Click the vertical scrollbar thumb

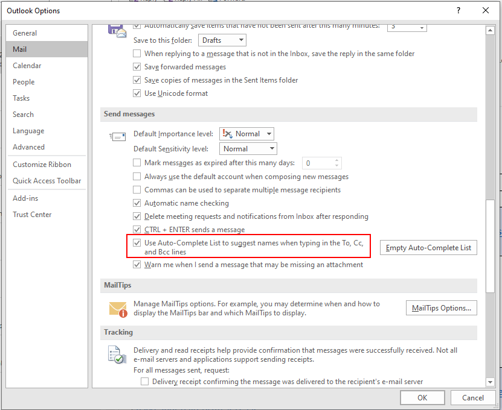(490, 246)
